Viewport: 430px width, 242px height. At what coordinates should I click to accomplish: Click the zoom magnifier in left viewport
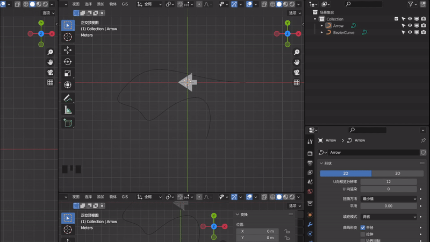point(50,52)
